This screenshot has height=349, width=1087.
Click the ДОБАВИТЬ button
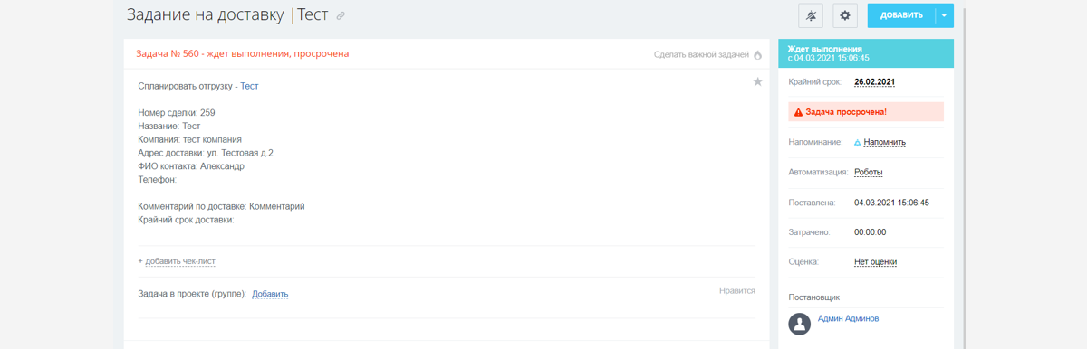(901, 15)
